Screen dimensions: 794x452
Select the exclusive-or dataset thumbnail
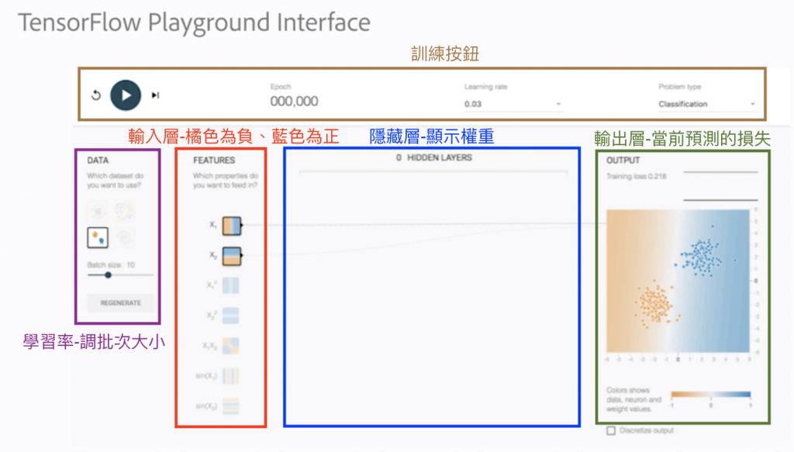click(124, 211)
